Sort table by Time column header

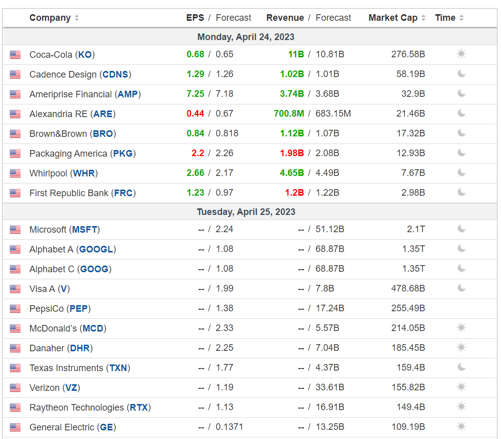(449, 18)
